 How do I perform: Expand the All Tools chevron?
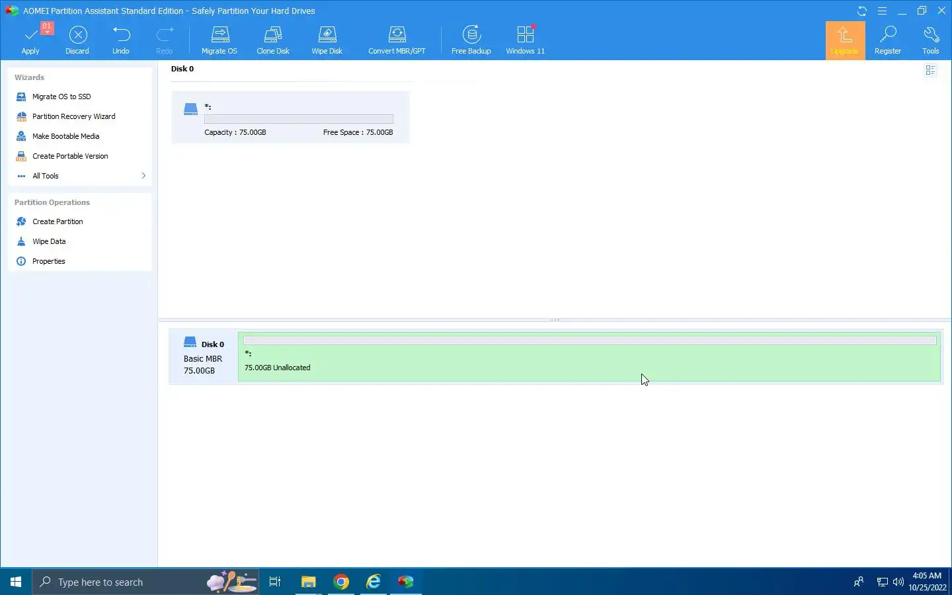click(x=143, y=176)
